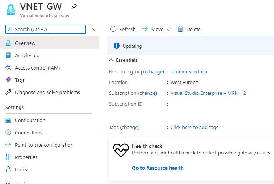The image size is (274, 184).
Task: Open Visual Studio Enterprise – MPN - 2 subscription
Action: click(x=208, y=93)
